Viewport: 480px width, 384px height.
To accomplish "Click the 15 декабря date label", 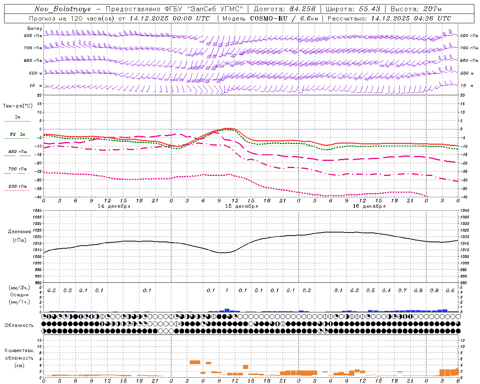I will 241,206.
